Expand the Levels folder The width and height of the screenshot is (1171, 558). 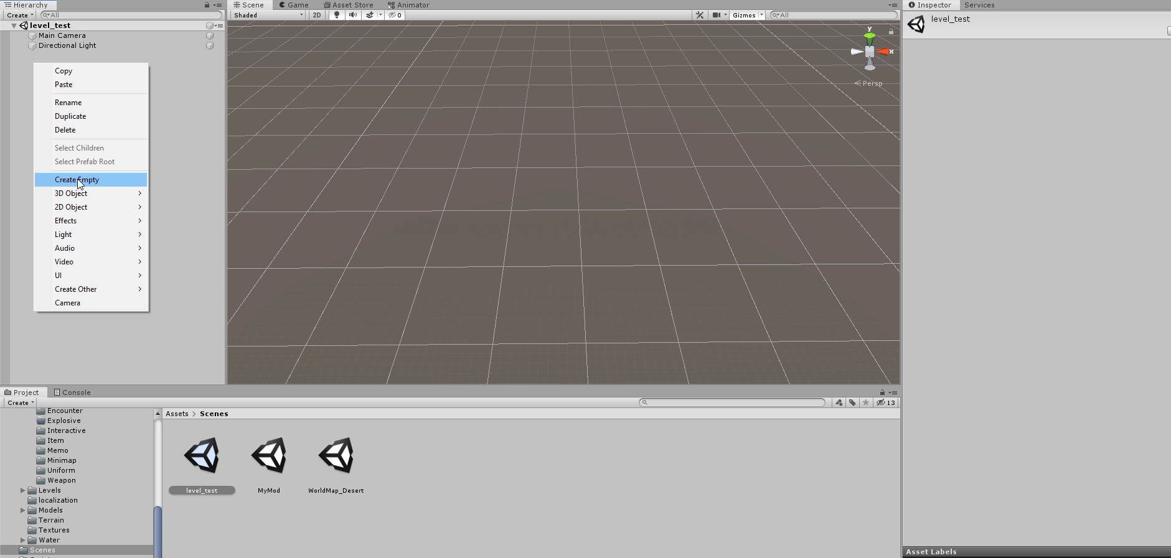[x=23, y=490]
